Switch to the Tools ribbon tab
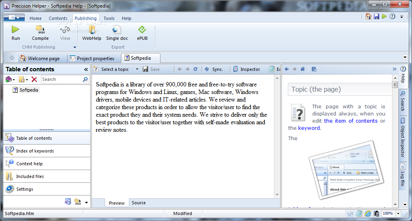This screenshot has width=412, height=221. pos(109,18)
